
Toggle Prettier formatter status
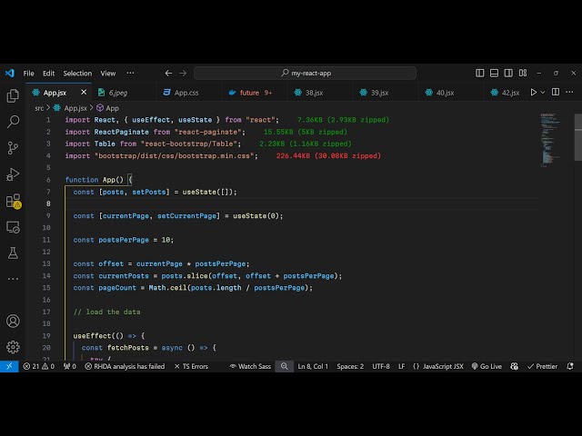pos(543,366)
